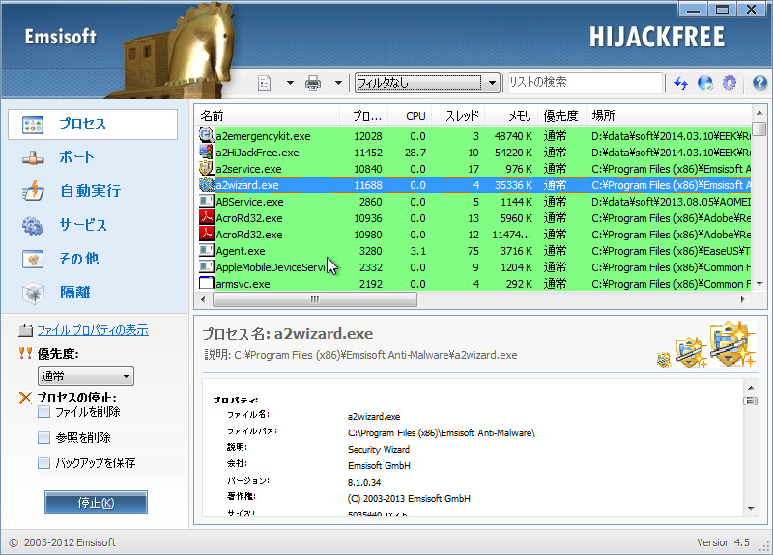The height and width of the screenshot is (555, 773).
Task: Click the a2HiJackFree.exe row icon
Action: [x=206, y=152]
